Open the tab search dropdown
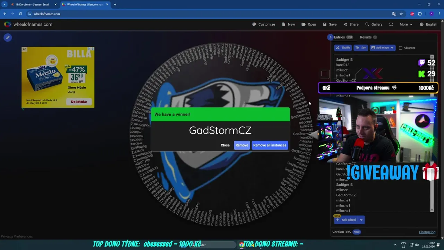 [x=5, y=5]
